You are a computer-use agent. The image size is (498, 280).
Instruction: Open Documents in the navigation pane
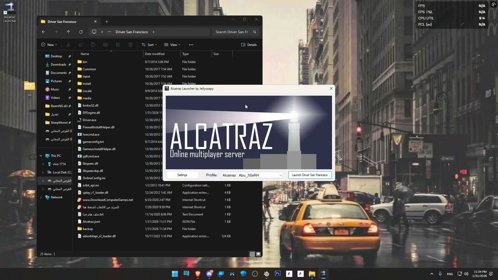tap(58, 73)
